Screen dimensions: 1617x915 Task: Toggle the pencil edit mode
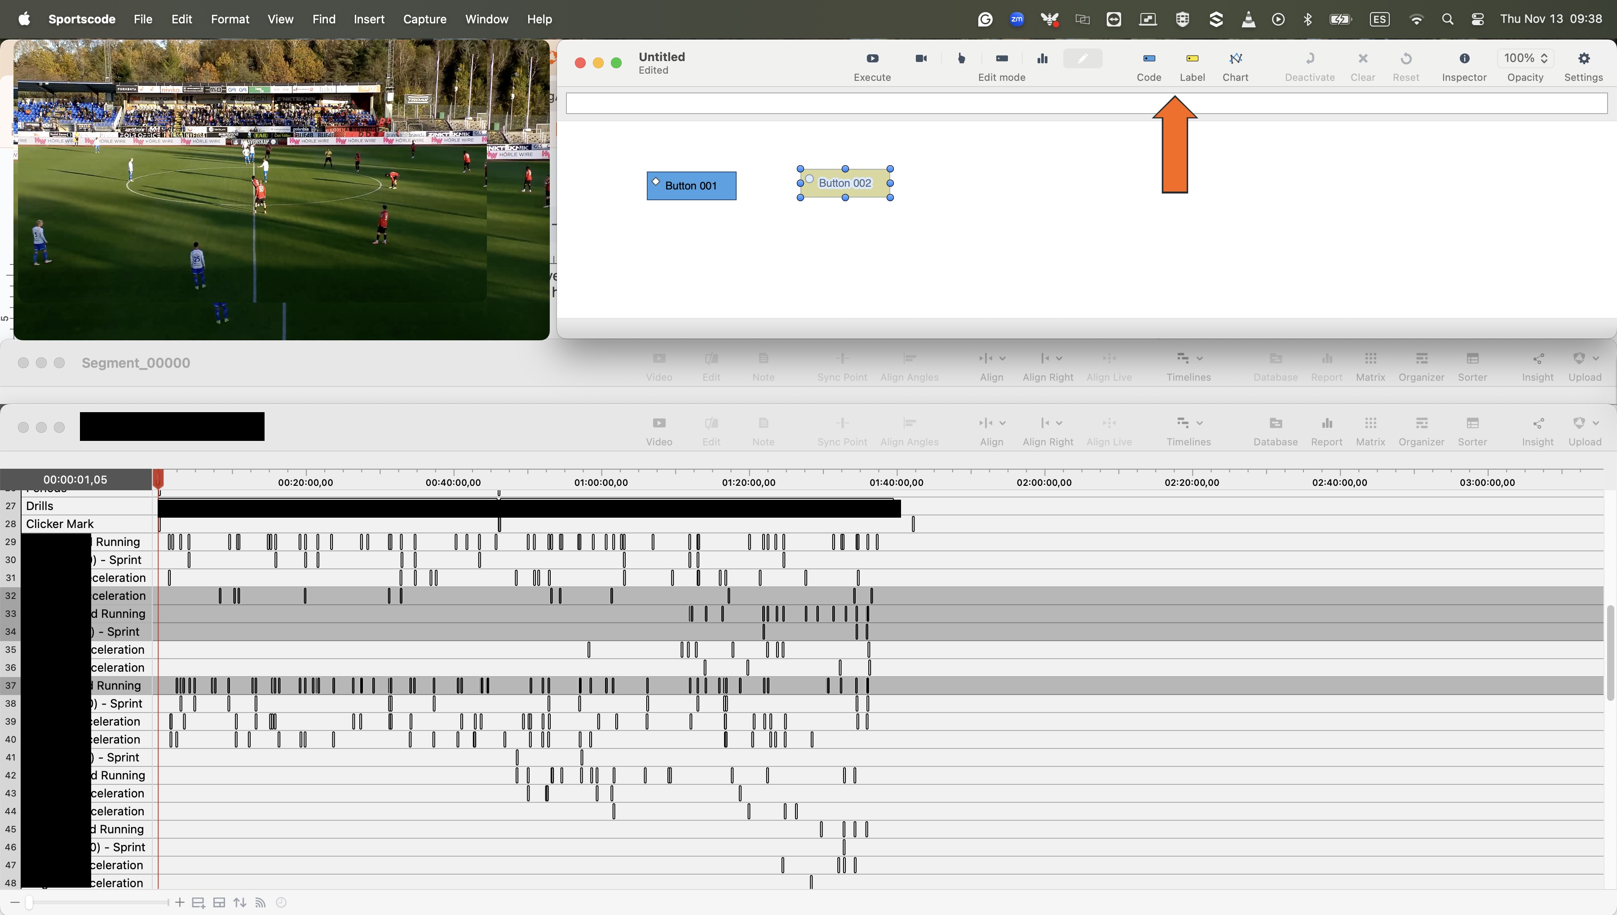click(x=1082, y=58)
